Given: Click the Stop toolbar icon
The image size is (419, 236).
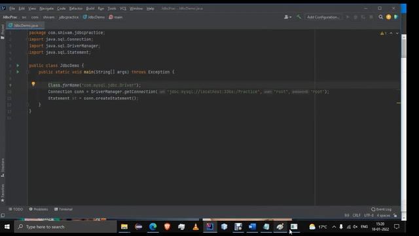Looking at the screenshot, I should 371,17.
